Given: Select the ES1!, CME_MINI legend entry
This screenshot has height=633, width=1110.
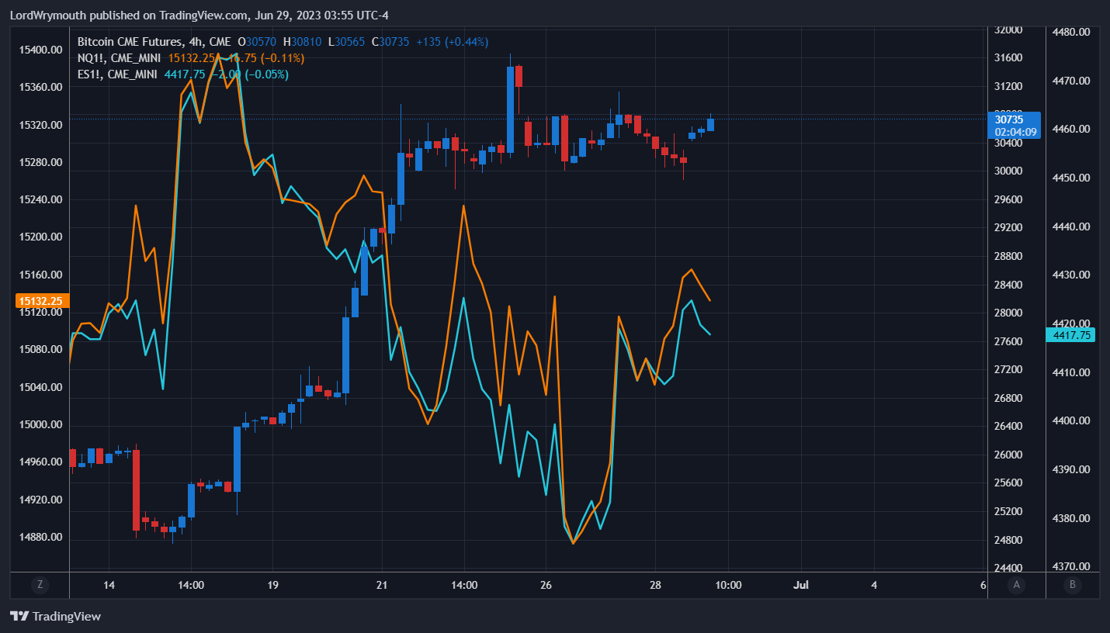Looking at the screenshot, I should click(x=117, y=74).
